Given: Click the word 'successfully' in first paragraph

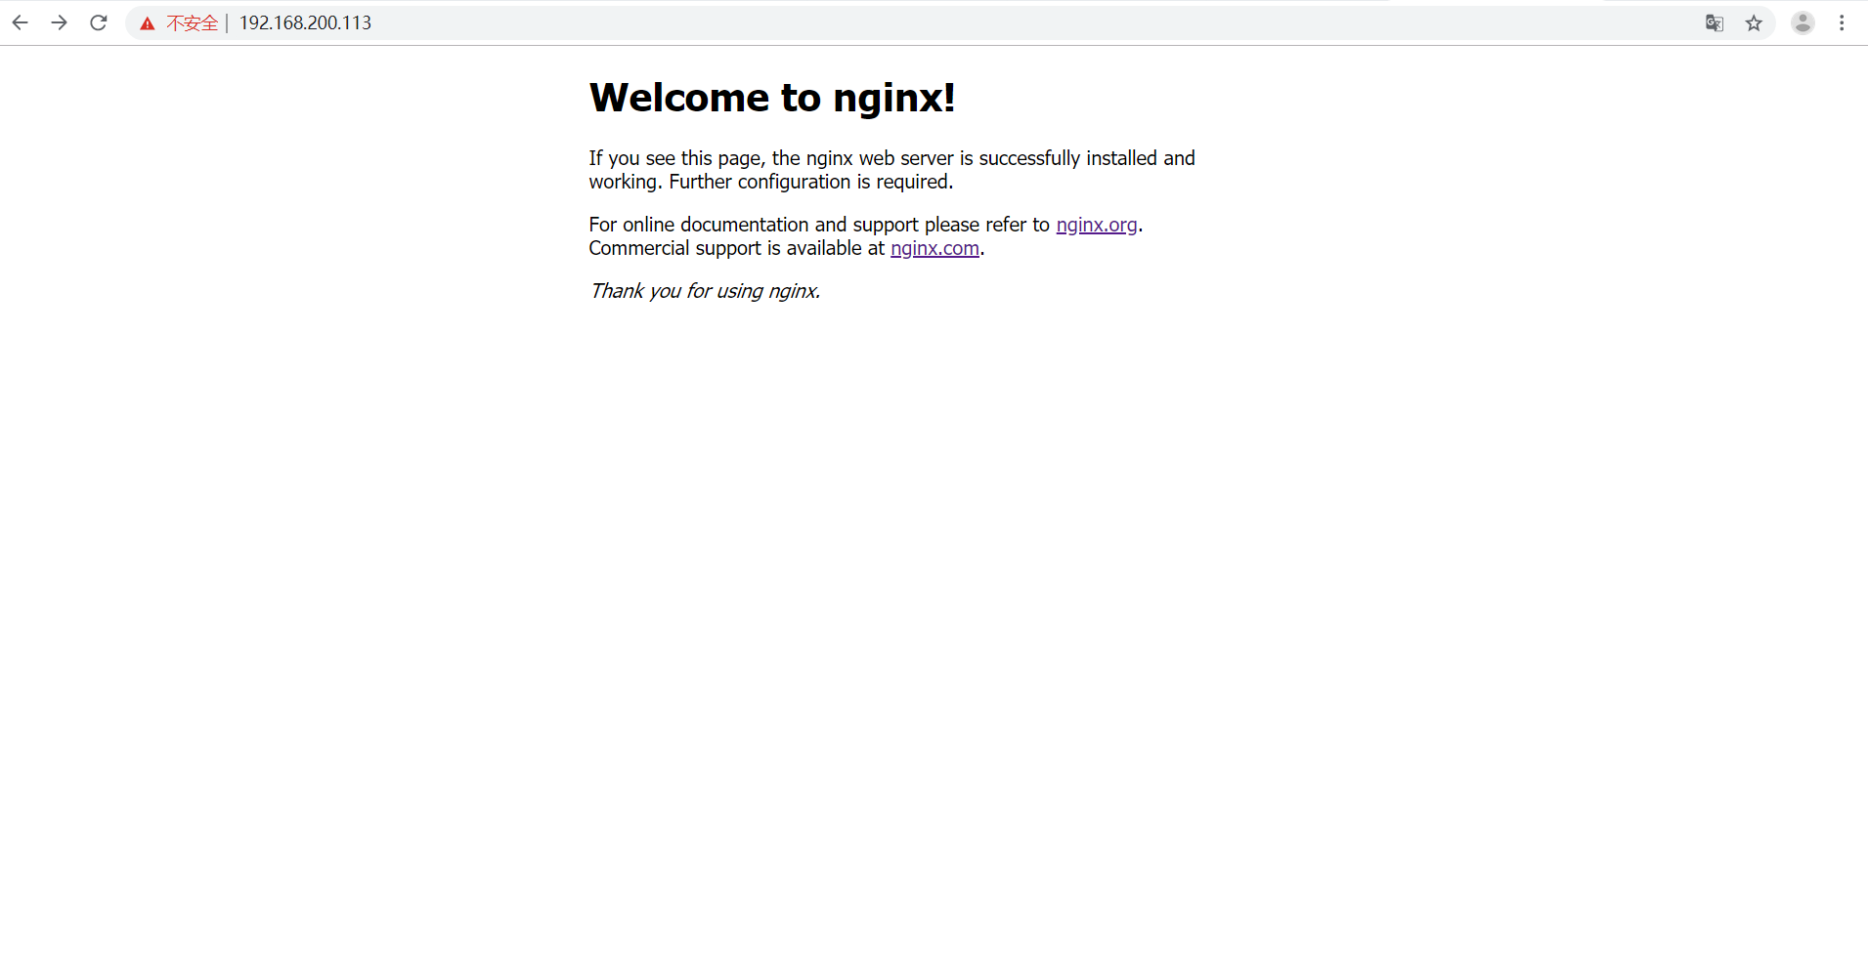Looking at the screenshot, I should pos(1028,158).
